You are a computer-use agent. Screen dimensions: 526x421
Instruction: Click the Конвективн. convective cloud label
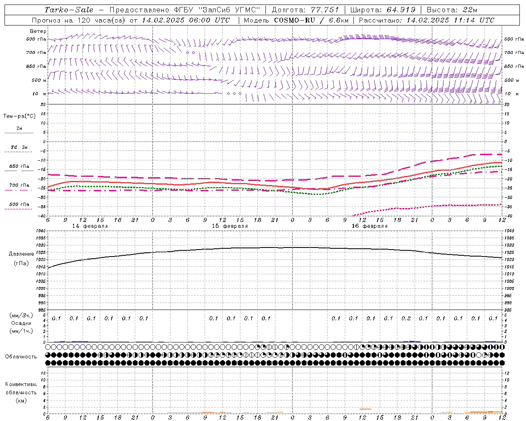pyautogui.click(x=21, y=384)
